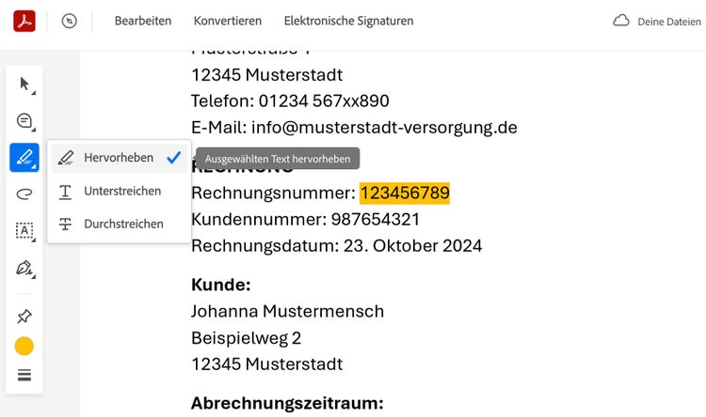Click the blue highlighter tool button
This screenshot has height=417, width=706.
(24, 157)
